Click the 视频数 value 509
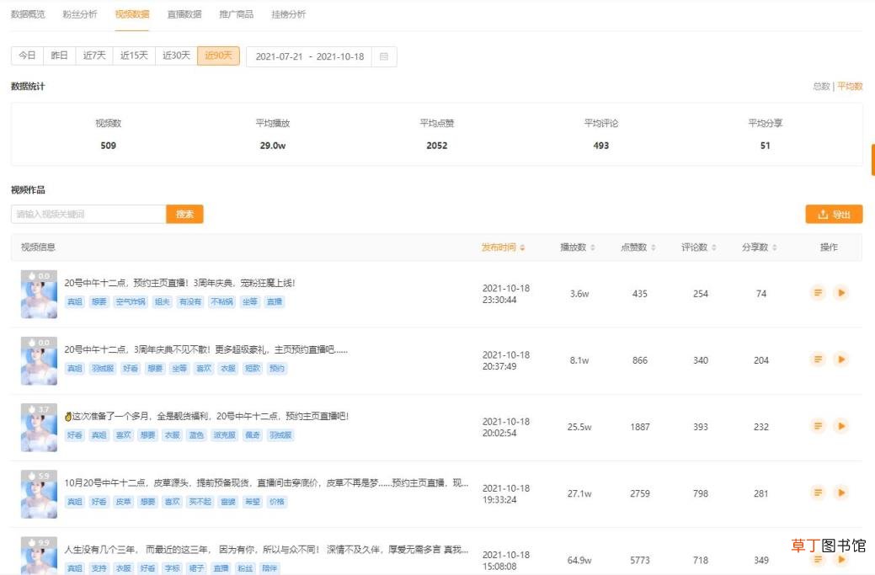This screenshot has height=575, width=875. click(109, 146)
